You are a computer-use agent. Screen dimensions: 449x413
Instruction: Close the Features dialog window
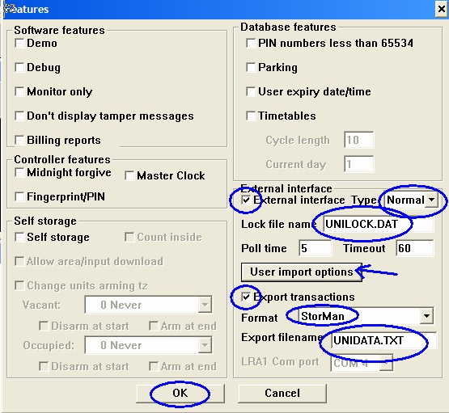tap(441, 9)
